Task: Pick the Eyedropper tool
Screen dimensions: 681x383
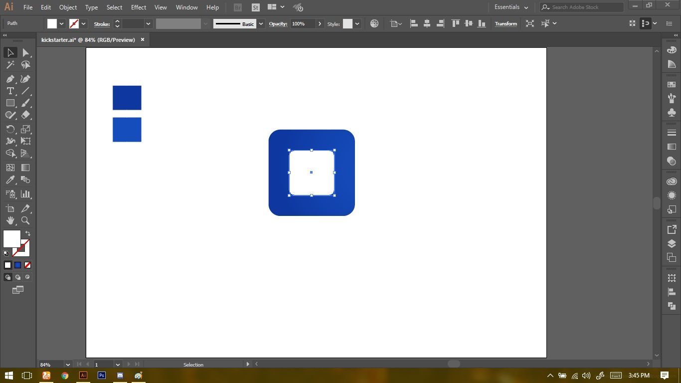Action: click(10, 180)
